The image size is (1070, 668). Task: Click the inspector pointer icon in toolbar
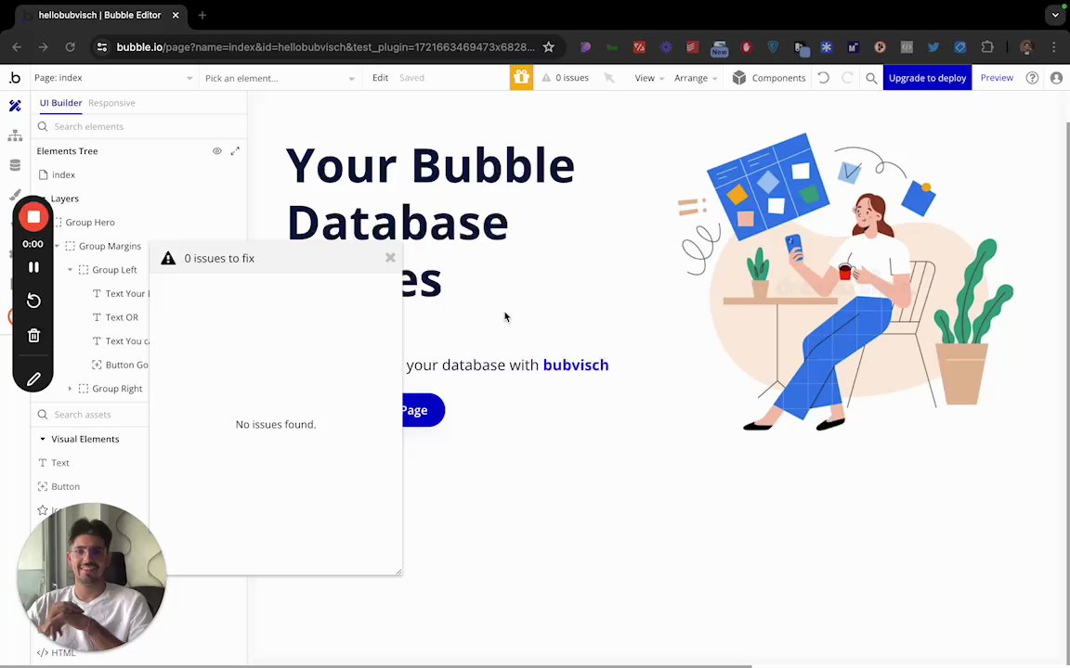(609, 78)
